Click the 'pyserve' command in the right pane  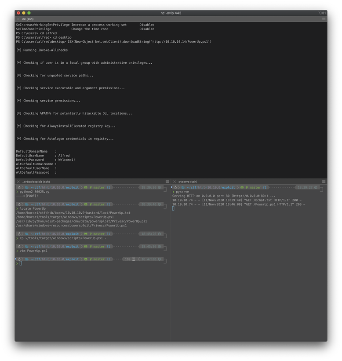tap(182, 192)
